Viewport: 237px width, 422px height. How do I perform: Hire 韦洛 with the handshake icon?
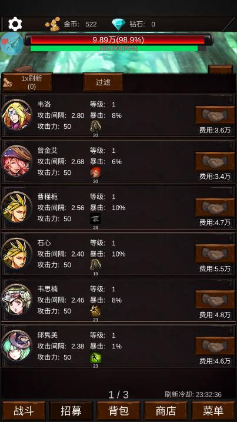click(x=215, y=115)
